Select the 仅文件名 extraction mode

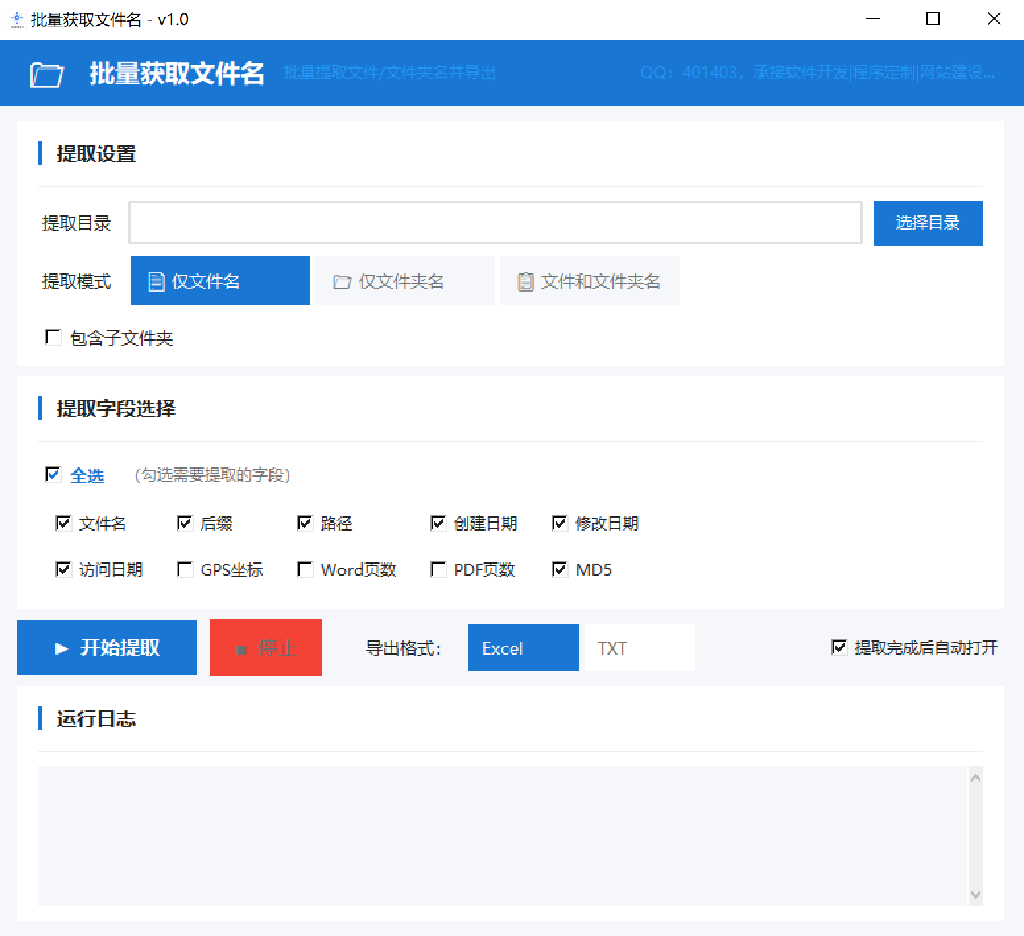pyautogui.click(x=220, y=281)
